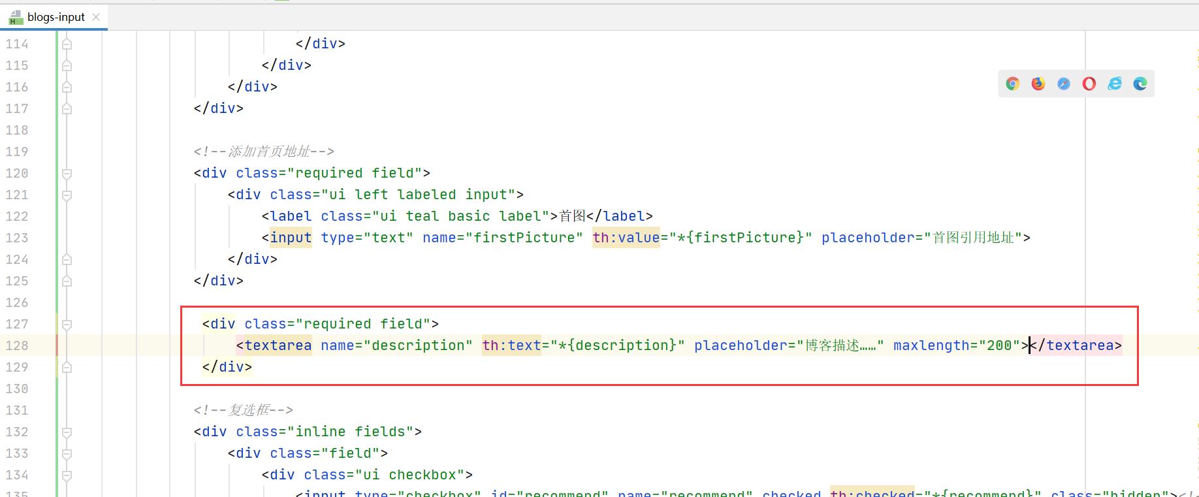Toggle the fold marker at line 116

pyautogui.click(x=67, y=88)
